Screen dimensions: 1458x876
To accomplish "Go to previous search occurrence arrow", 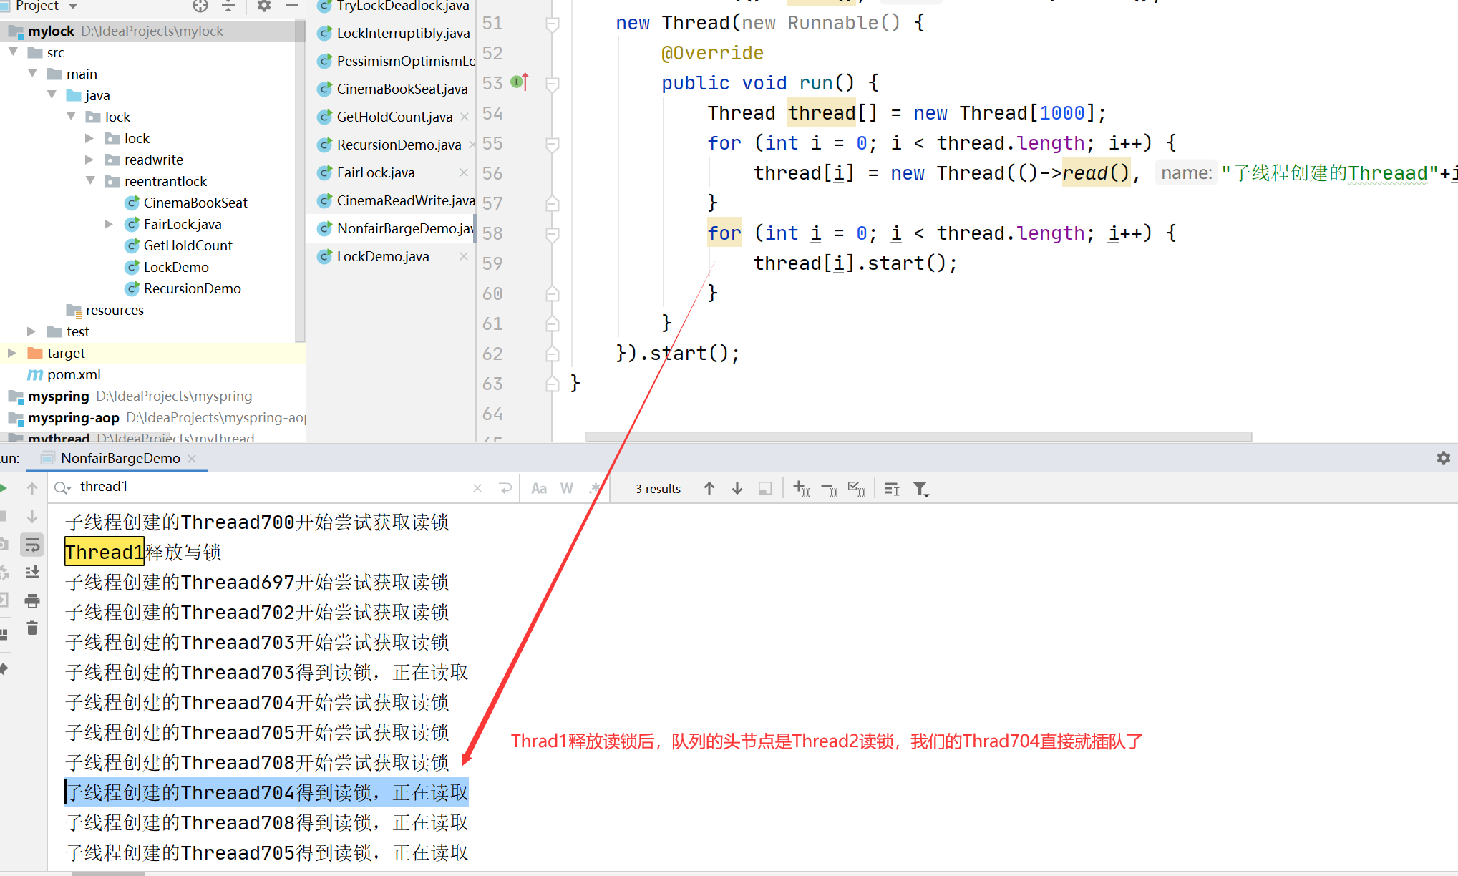I will tap(709, 488).
